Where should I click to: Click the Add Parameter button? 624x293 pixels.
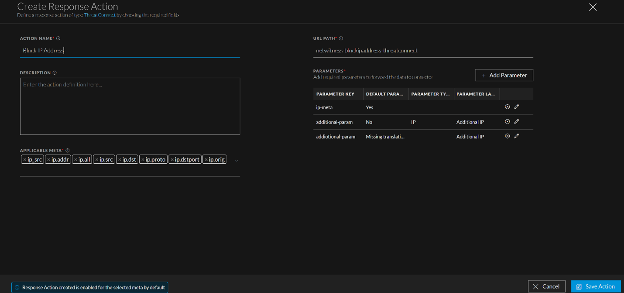[504, 75]
